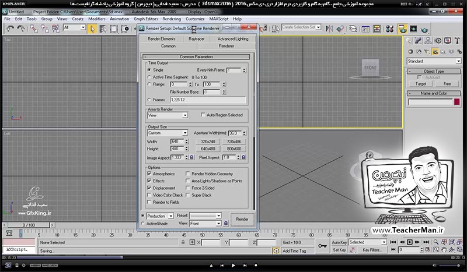This screenshot has height=272, width=467.
Task: Open the Graph Editors menu
Action: coord(145,19)
